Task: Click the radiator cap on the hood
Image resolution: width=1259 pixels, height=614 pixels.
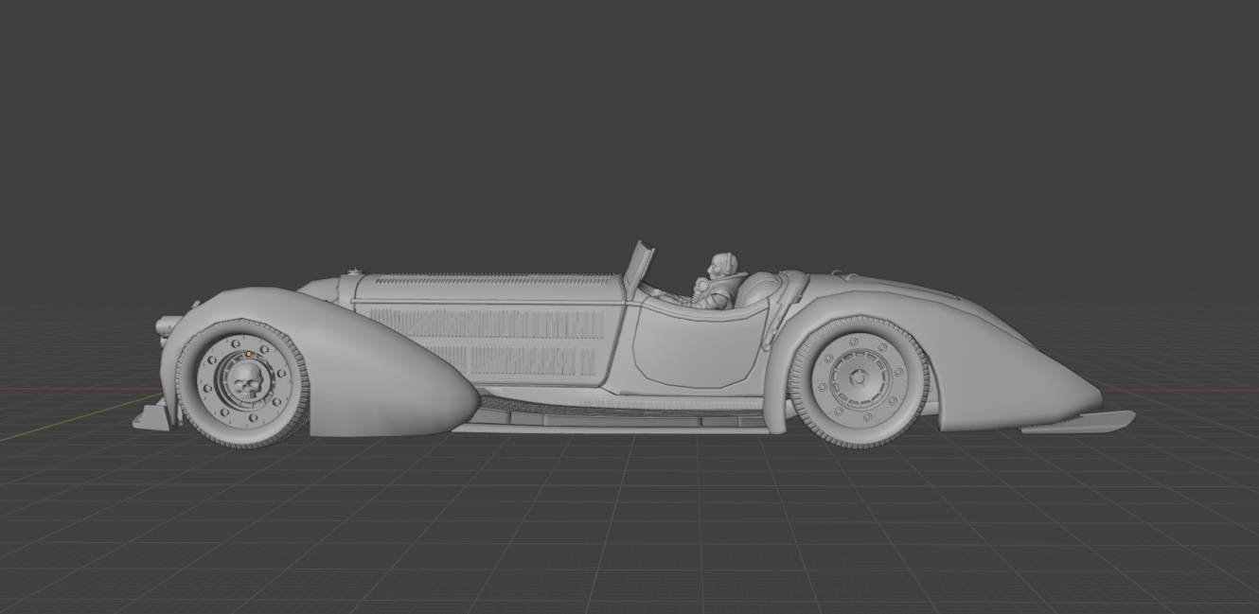Action: click(355, 272)
